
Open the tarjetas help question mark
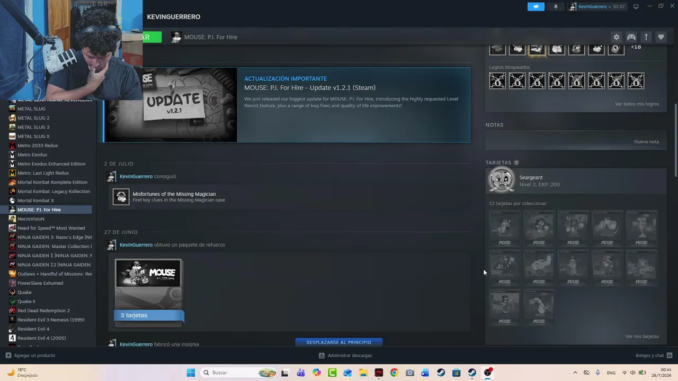click(516, 163)
